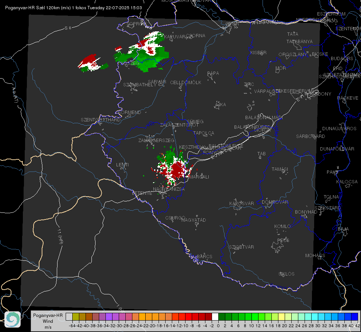This screenshot has width=361, height=332.
Task: Click the PÁPA city label
Action: 213,73
